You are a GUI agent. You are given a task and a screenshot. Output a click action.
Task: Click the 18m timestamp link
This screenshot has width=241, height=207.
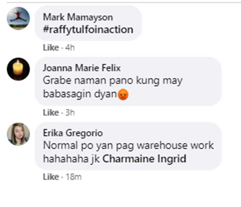coord(74,177)
